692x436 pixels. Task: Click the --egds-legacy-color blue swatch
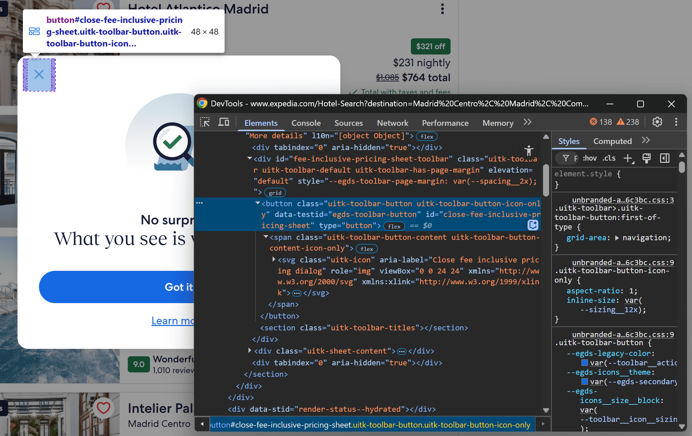585,363
